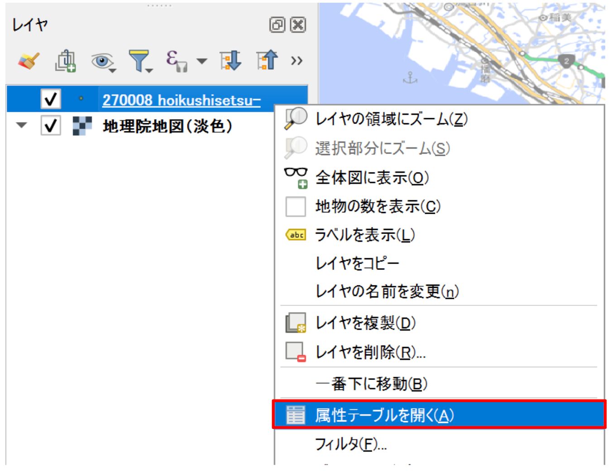Click the duplicate layer icon beside レイヤを複製
Screen dimensions: 612x471
(296, 323)
